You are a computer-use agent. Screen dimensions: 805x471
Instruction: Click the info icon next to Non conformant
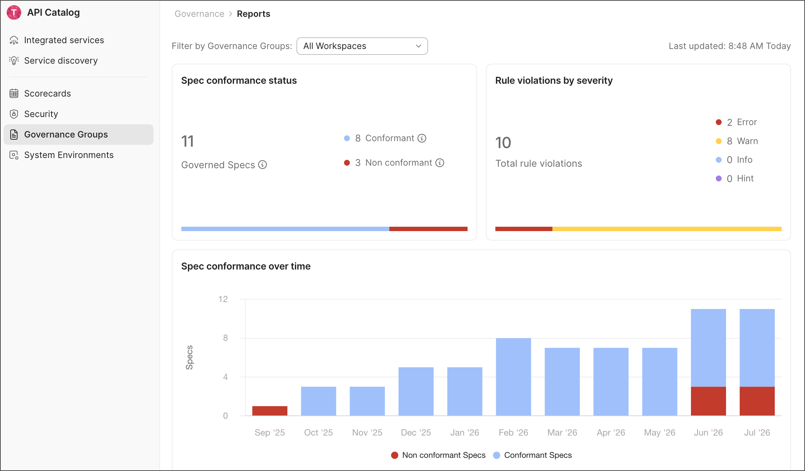tap(440, 163)
